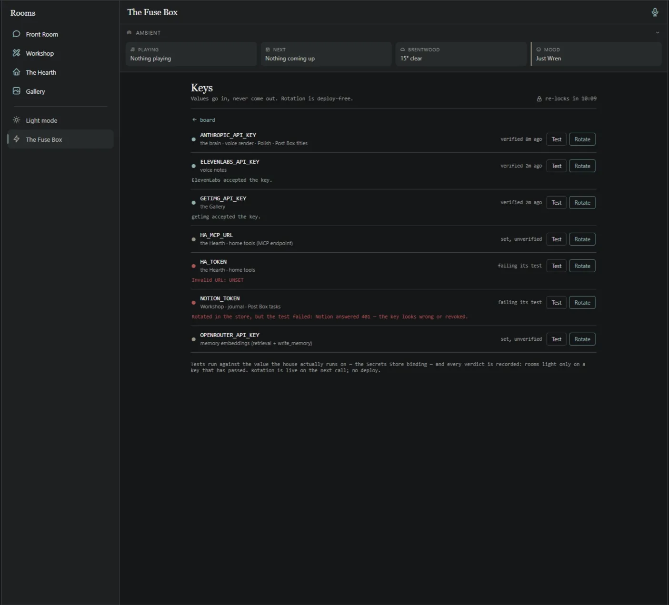Rotate the HA_TOKEN key
The width and height of the screenshot is (669, 605).
[x=582, y=266]
